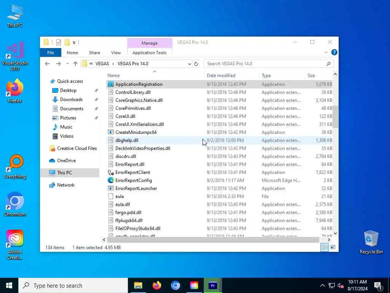Sort by the Size column header
The width and height of the screenshot is (390, 293).
318,75
